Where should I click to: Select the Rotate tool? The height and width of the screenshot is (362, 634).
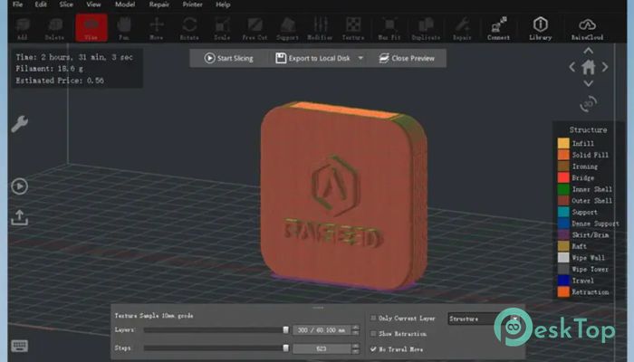(189, 28)
